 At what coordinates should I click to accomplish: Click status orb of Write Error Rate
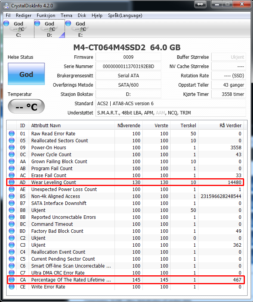pos(12,287)
